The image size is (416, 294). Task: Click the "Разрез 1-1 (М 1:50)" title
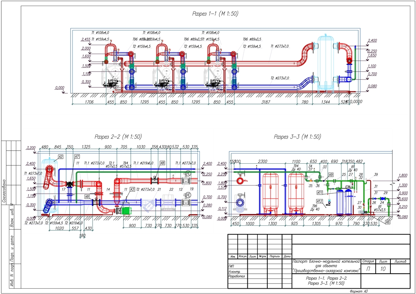click(215, 14)
